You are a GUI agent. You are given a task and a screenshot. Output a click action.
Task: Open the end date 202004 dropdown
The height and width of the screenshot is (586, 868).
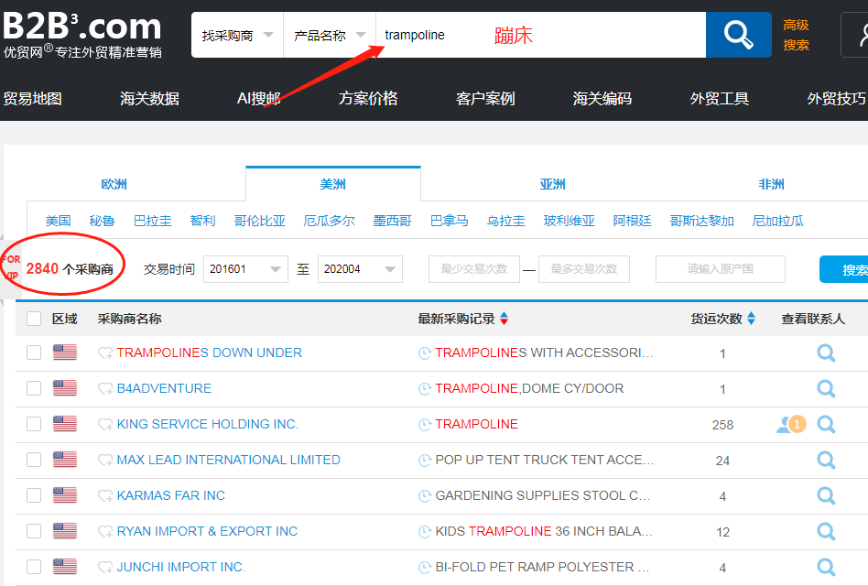(x=360, y=269)
